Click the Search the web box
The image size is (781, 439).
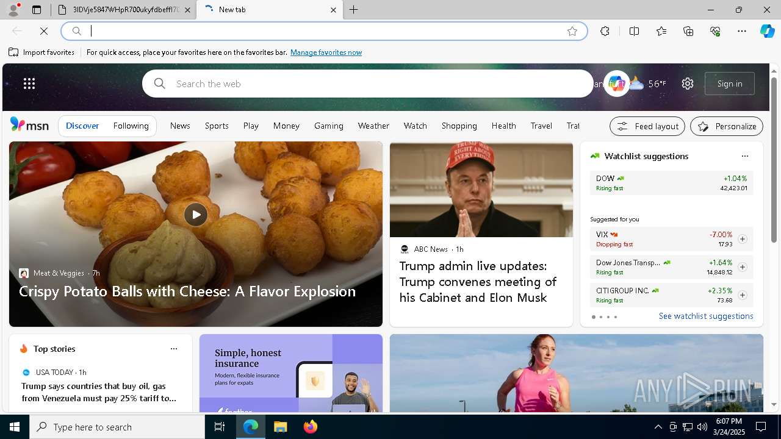(x=368, y=84)
